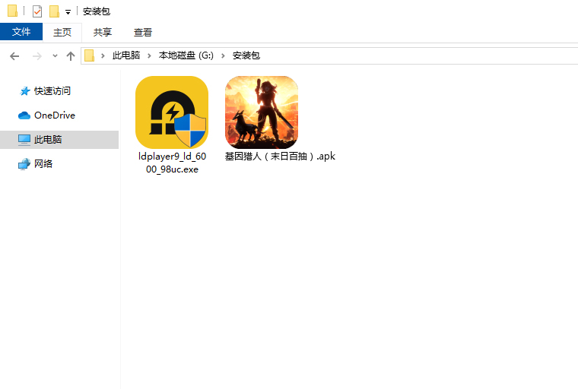
Task: Click the 网络 network icon
Action: tap(24, 164)
